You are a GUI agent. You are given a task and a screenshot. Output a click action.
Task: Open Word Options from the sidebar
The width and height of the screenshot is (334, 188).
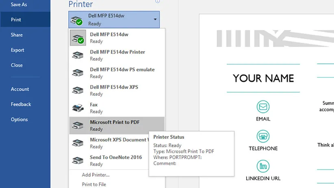pyautogui.click(x=20, y=119)
